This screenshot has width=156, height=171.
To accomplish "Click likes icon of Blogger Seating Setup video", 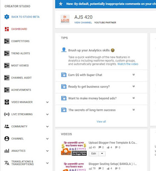I will pyautogui.click(x=108, y=168).
